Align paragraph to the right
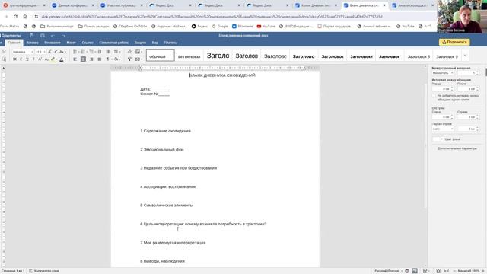The width and height of the screenshot is (487, 274). point(91,59)
